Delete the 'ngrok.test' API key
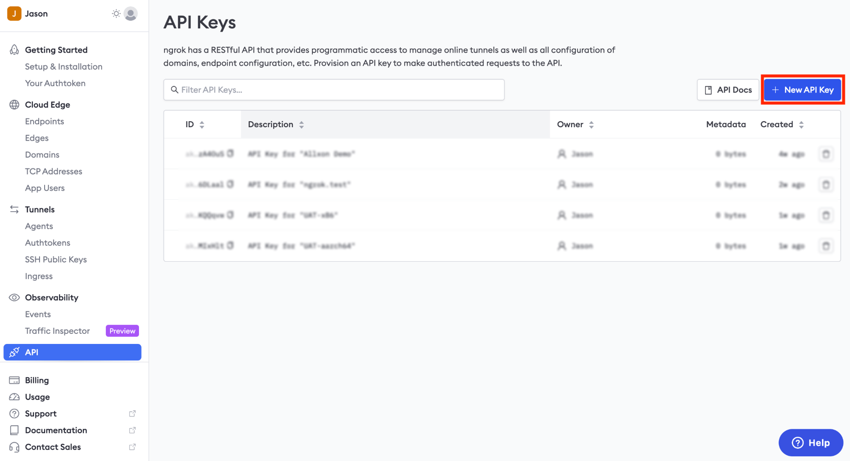The width and height of the screenshot is (850, 461). (826, 184)
